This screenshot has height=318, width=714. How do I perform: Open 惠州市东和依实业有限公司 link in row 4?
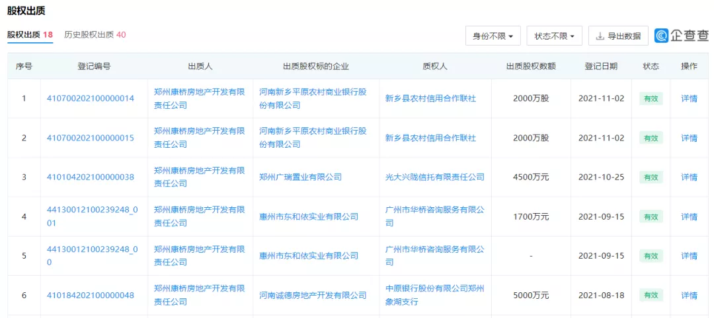309,216
